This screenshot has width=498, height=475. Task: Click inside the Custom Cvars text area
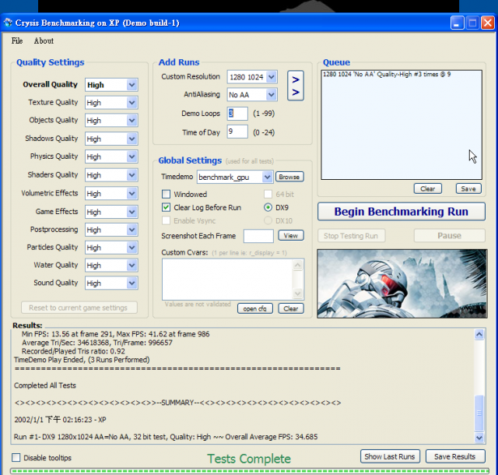click(227, 279)
